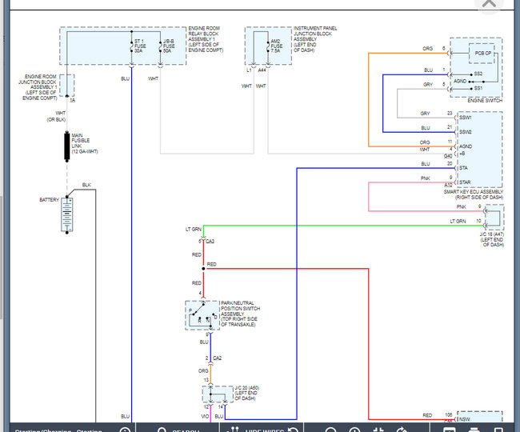This screenshot has height=432, width=520.
Task: Select the J/B-B 60A fuse symbol
Action: [x=159, y=46]
